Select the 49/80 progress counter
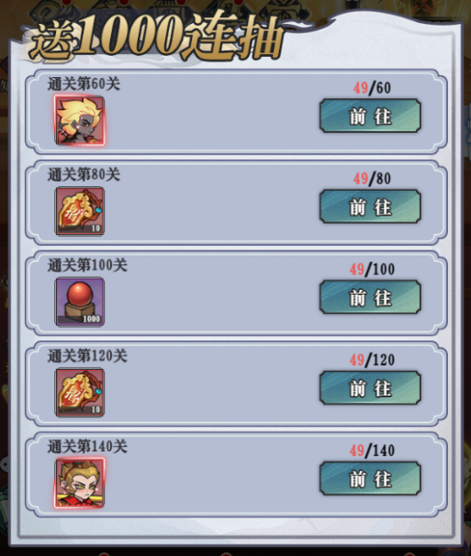Screen dimensions: 471x556 [372, 179]
